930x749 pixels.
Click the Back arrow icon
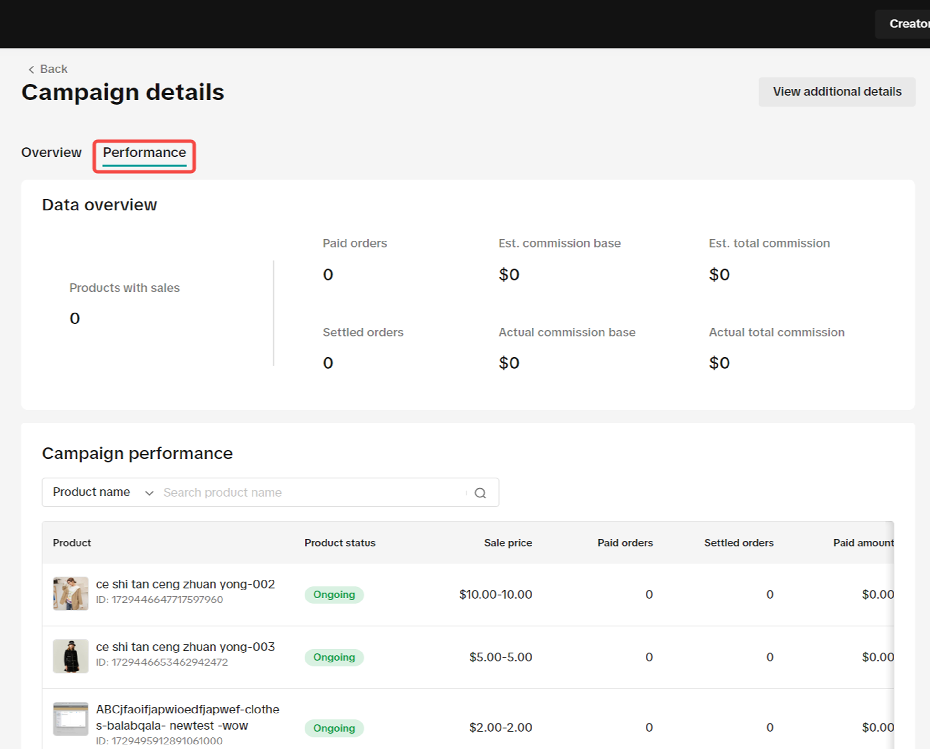click(31, 69)
